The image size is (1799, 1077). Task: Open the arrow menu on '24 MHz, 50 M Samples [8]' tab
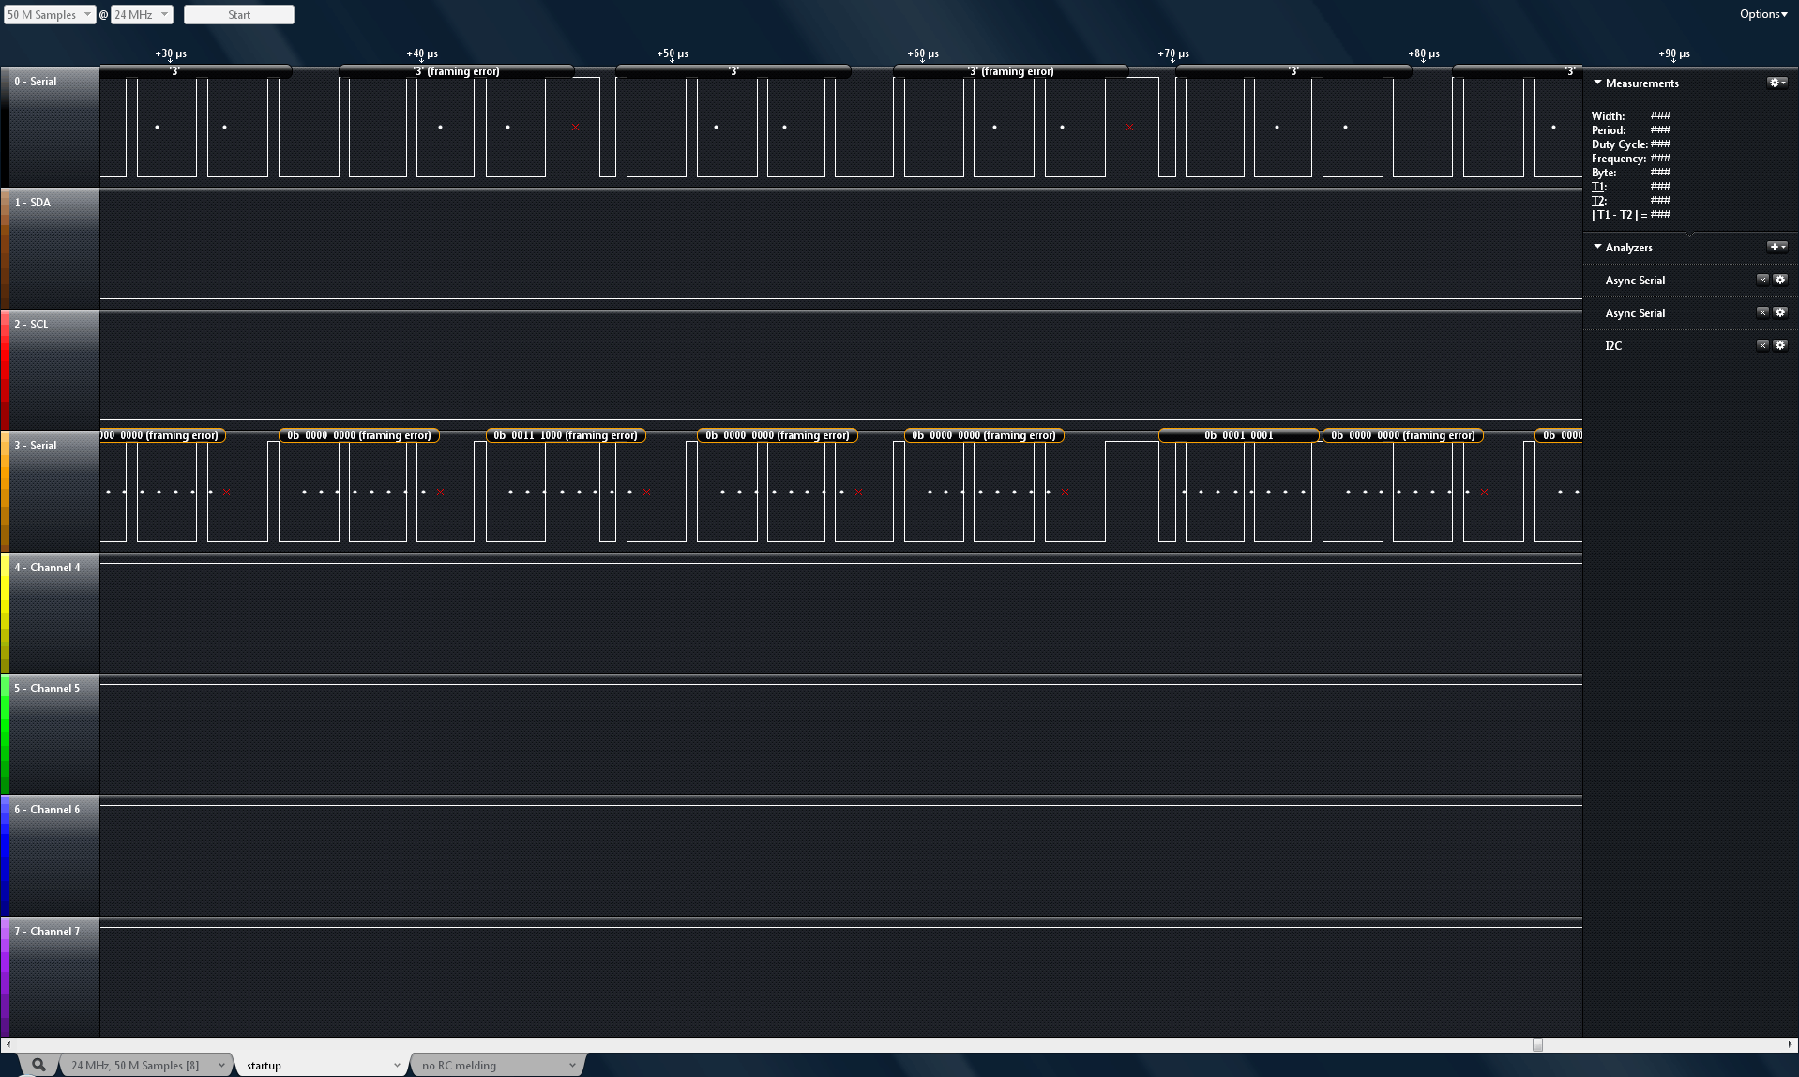tap(221, 1066)
